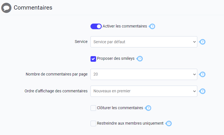Check the Clôturer les commentaires box
Screen dimensions: 224x135
(93, 108)
